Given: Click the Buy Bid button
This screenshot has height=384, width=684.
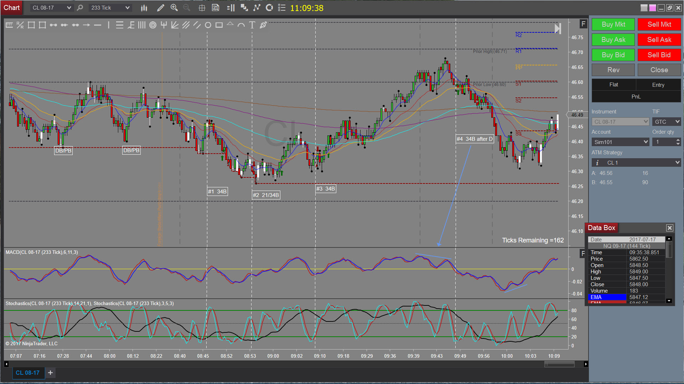Looking at the screenshot, I should tap(613, 55).
